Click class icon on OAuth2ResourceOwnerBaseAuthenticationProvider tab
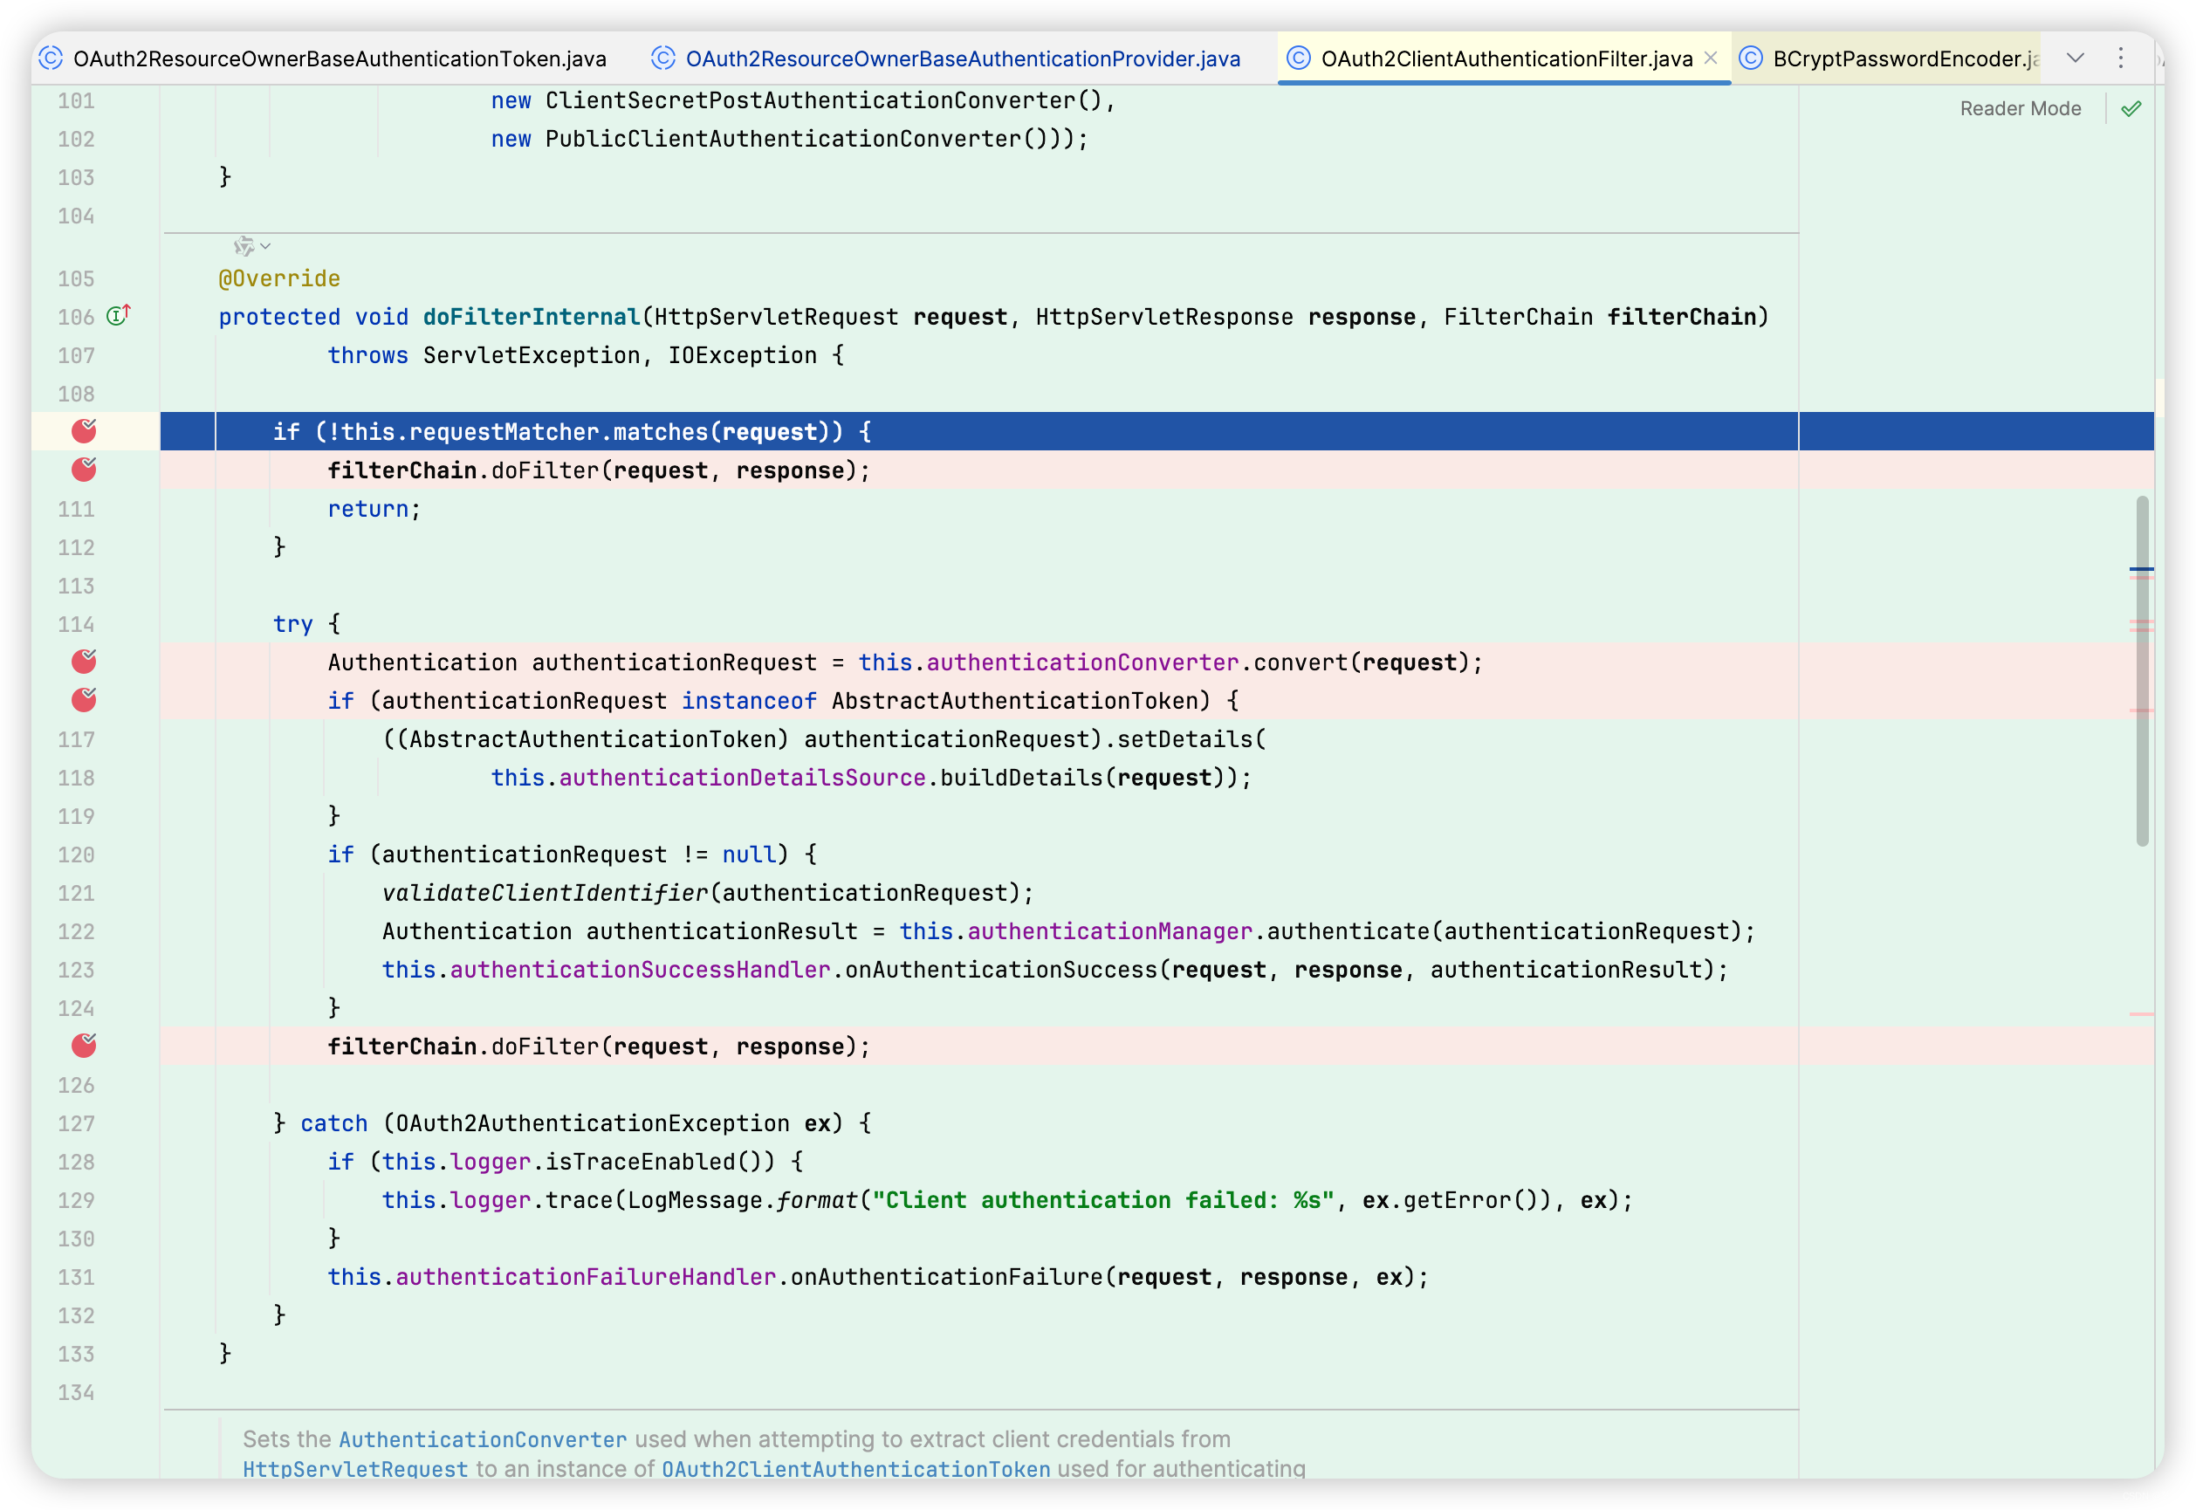This screenshot has height=1510, width=2196. tap(663, 58)
